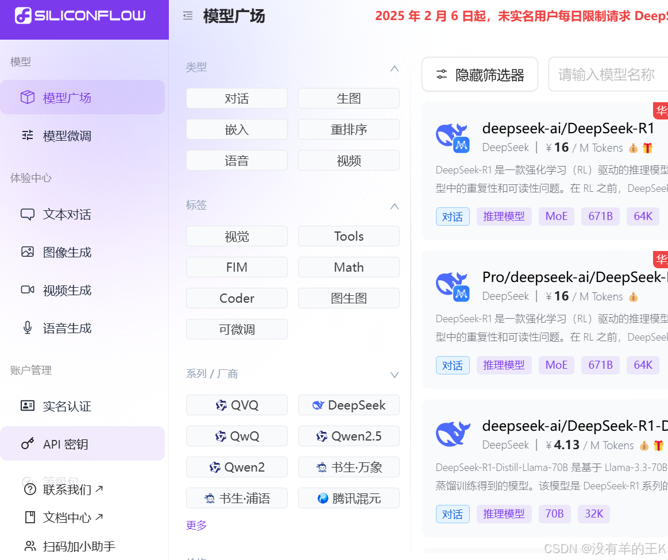Collapse sidebar with the menu fold icon

[188, 16]
